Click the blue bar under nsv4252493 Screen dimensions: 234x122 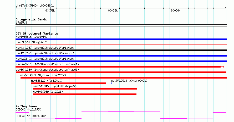[x=121, y=61]
